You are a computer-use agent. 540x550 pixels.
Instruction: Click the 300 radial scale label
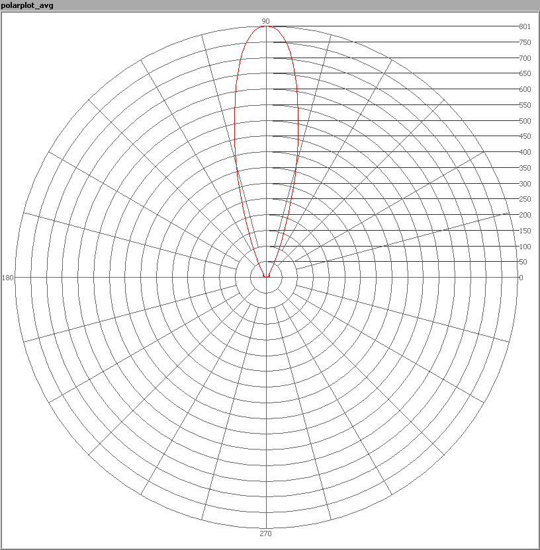[525, 184]
